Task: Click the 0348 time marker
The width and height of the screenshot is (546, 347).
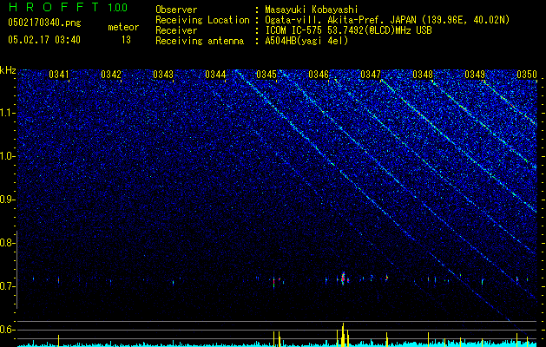Action: click(423, 75)
